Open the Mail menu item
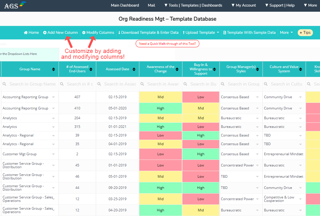 (151, 5)
